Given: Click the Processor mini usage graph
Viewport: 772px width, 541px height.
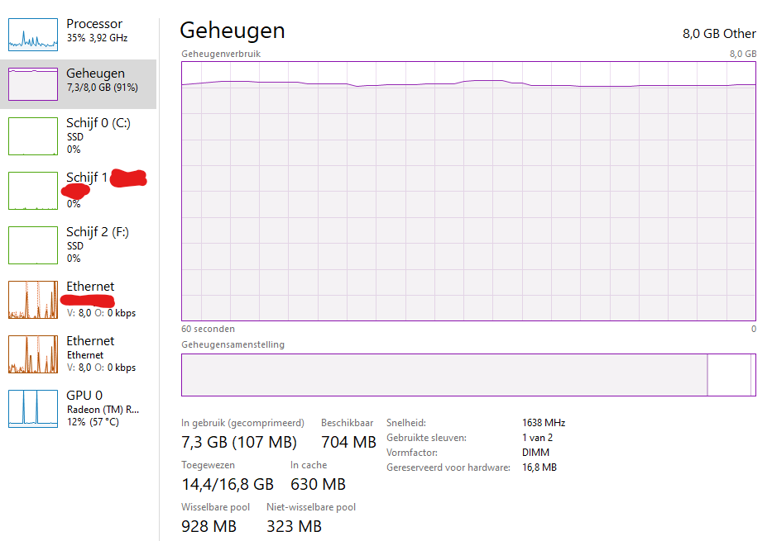Looking at the screenshot, I should click(x=32, y=35).
